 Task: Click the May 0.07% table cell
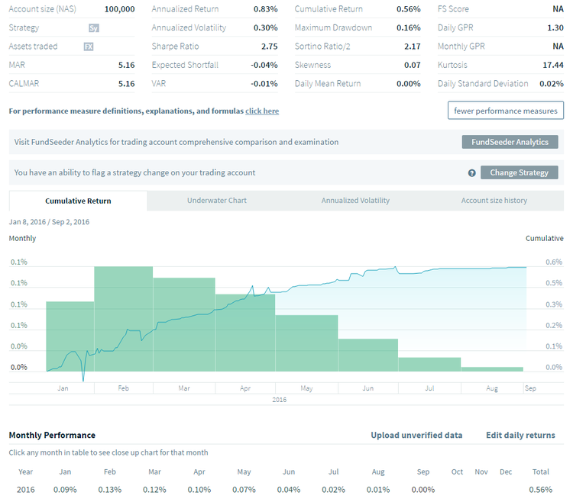[x=244, y=489]
